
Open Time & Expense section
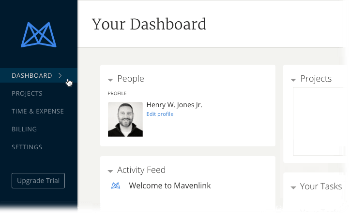38,111
